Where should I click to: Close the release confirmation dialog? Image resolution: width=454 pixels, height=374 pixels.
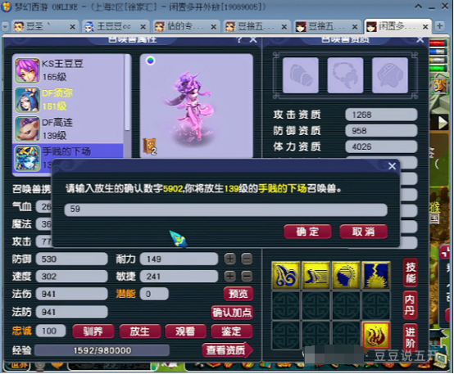click(392, 166)
